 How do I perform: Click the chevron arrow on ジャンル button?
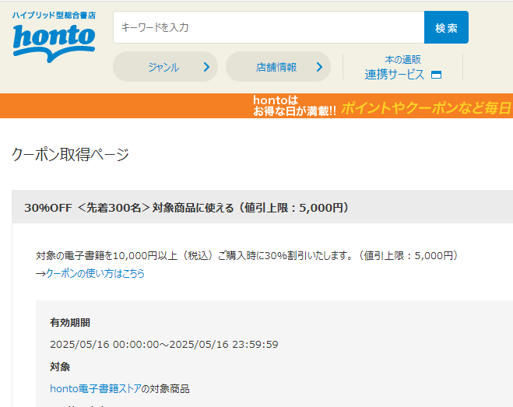tap(206, 67)
